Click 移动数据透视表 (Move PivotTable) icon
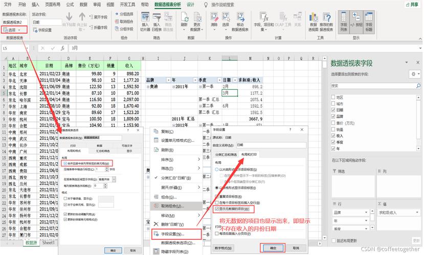This screenshot has width=424, height=255. [240, 21]
